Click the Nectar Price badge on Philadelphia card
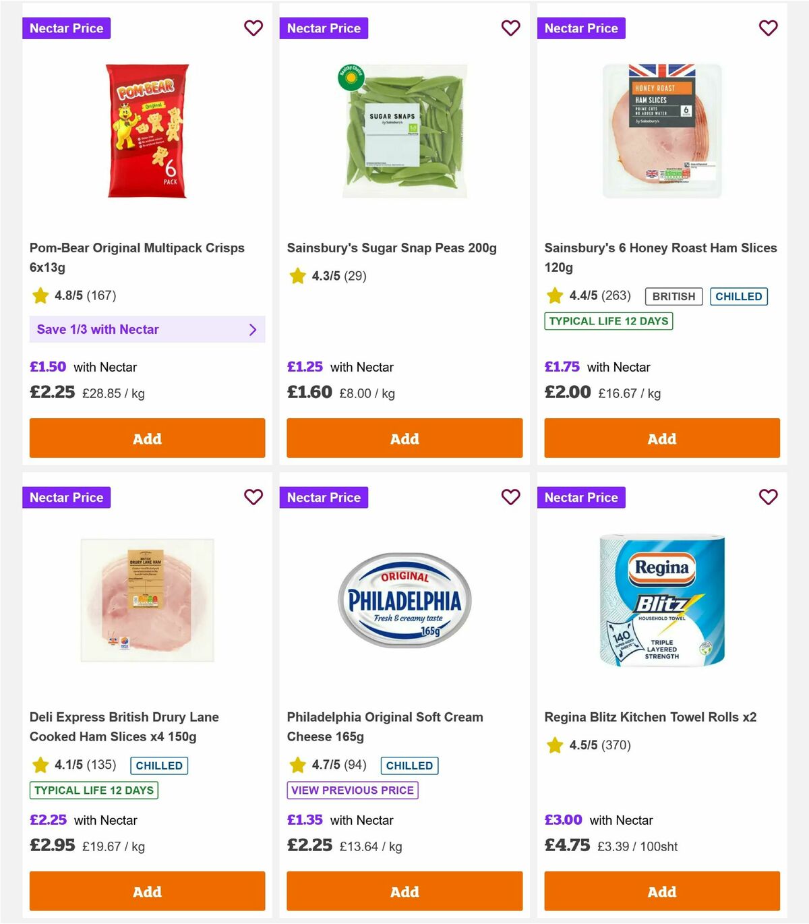Viewport: 809px width, 924px height. coord(324,497)
